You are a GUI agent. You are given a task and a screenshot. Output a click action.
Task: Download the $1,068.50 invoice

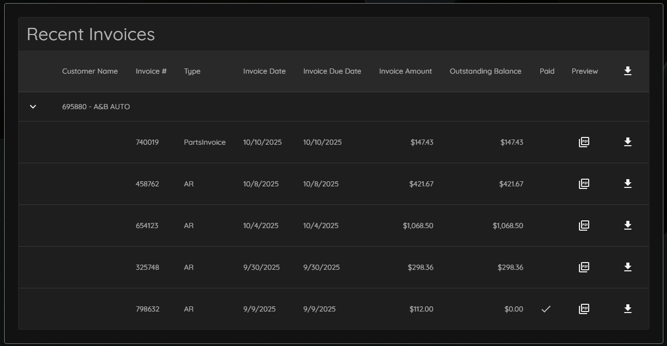point(627,226)
